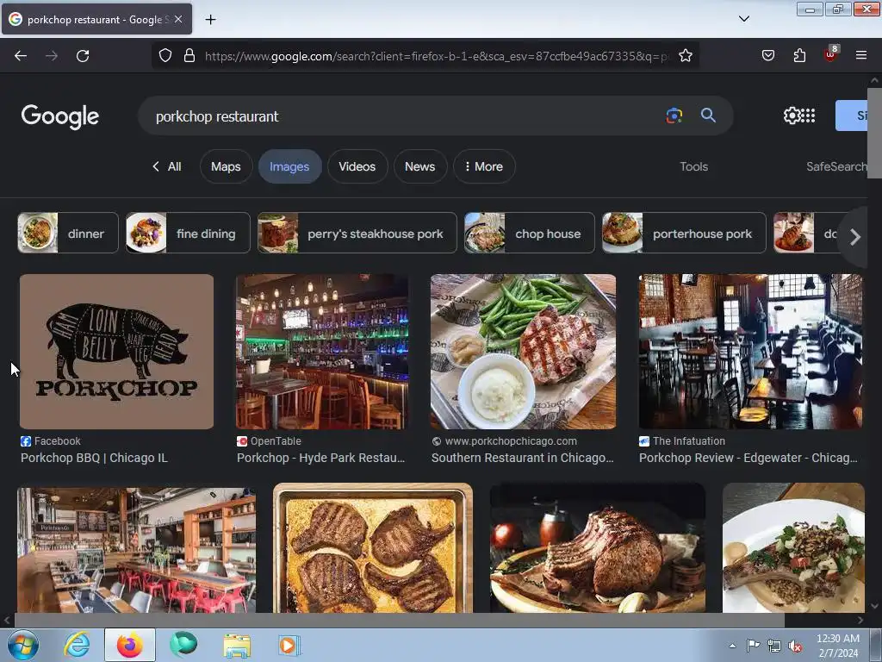The width and height of the screenshot is (882, 662).
Task: Click the site lock icon
Action: [x=189, y=56]
